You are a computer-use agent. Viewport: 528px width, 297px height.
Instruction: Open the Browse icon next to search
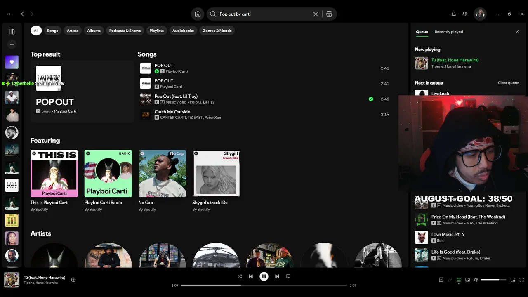pyautogui.click(x=329, y=14)
